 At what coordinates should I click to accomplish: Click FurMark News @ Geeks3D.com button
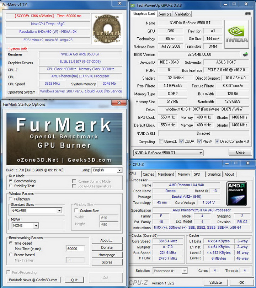point(33,280)
